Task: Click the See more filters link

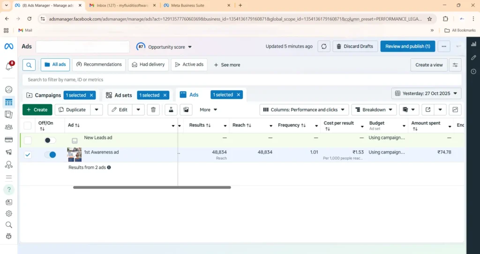Action: pos(227,65)
